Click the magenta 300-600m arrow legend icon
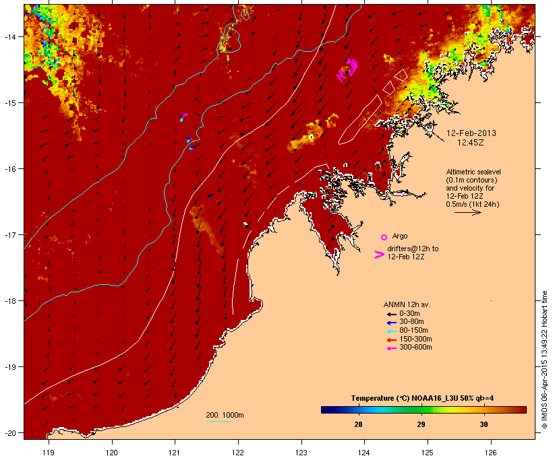Image resolution: width=553 pixels, height=458 pixels. coord(391,348)
